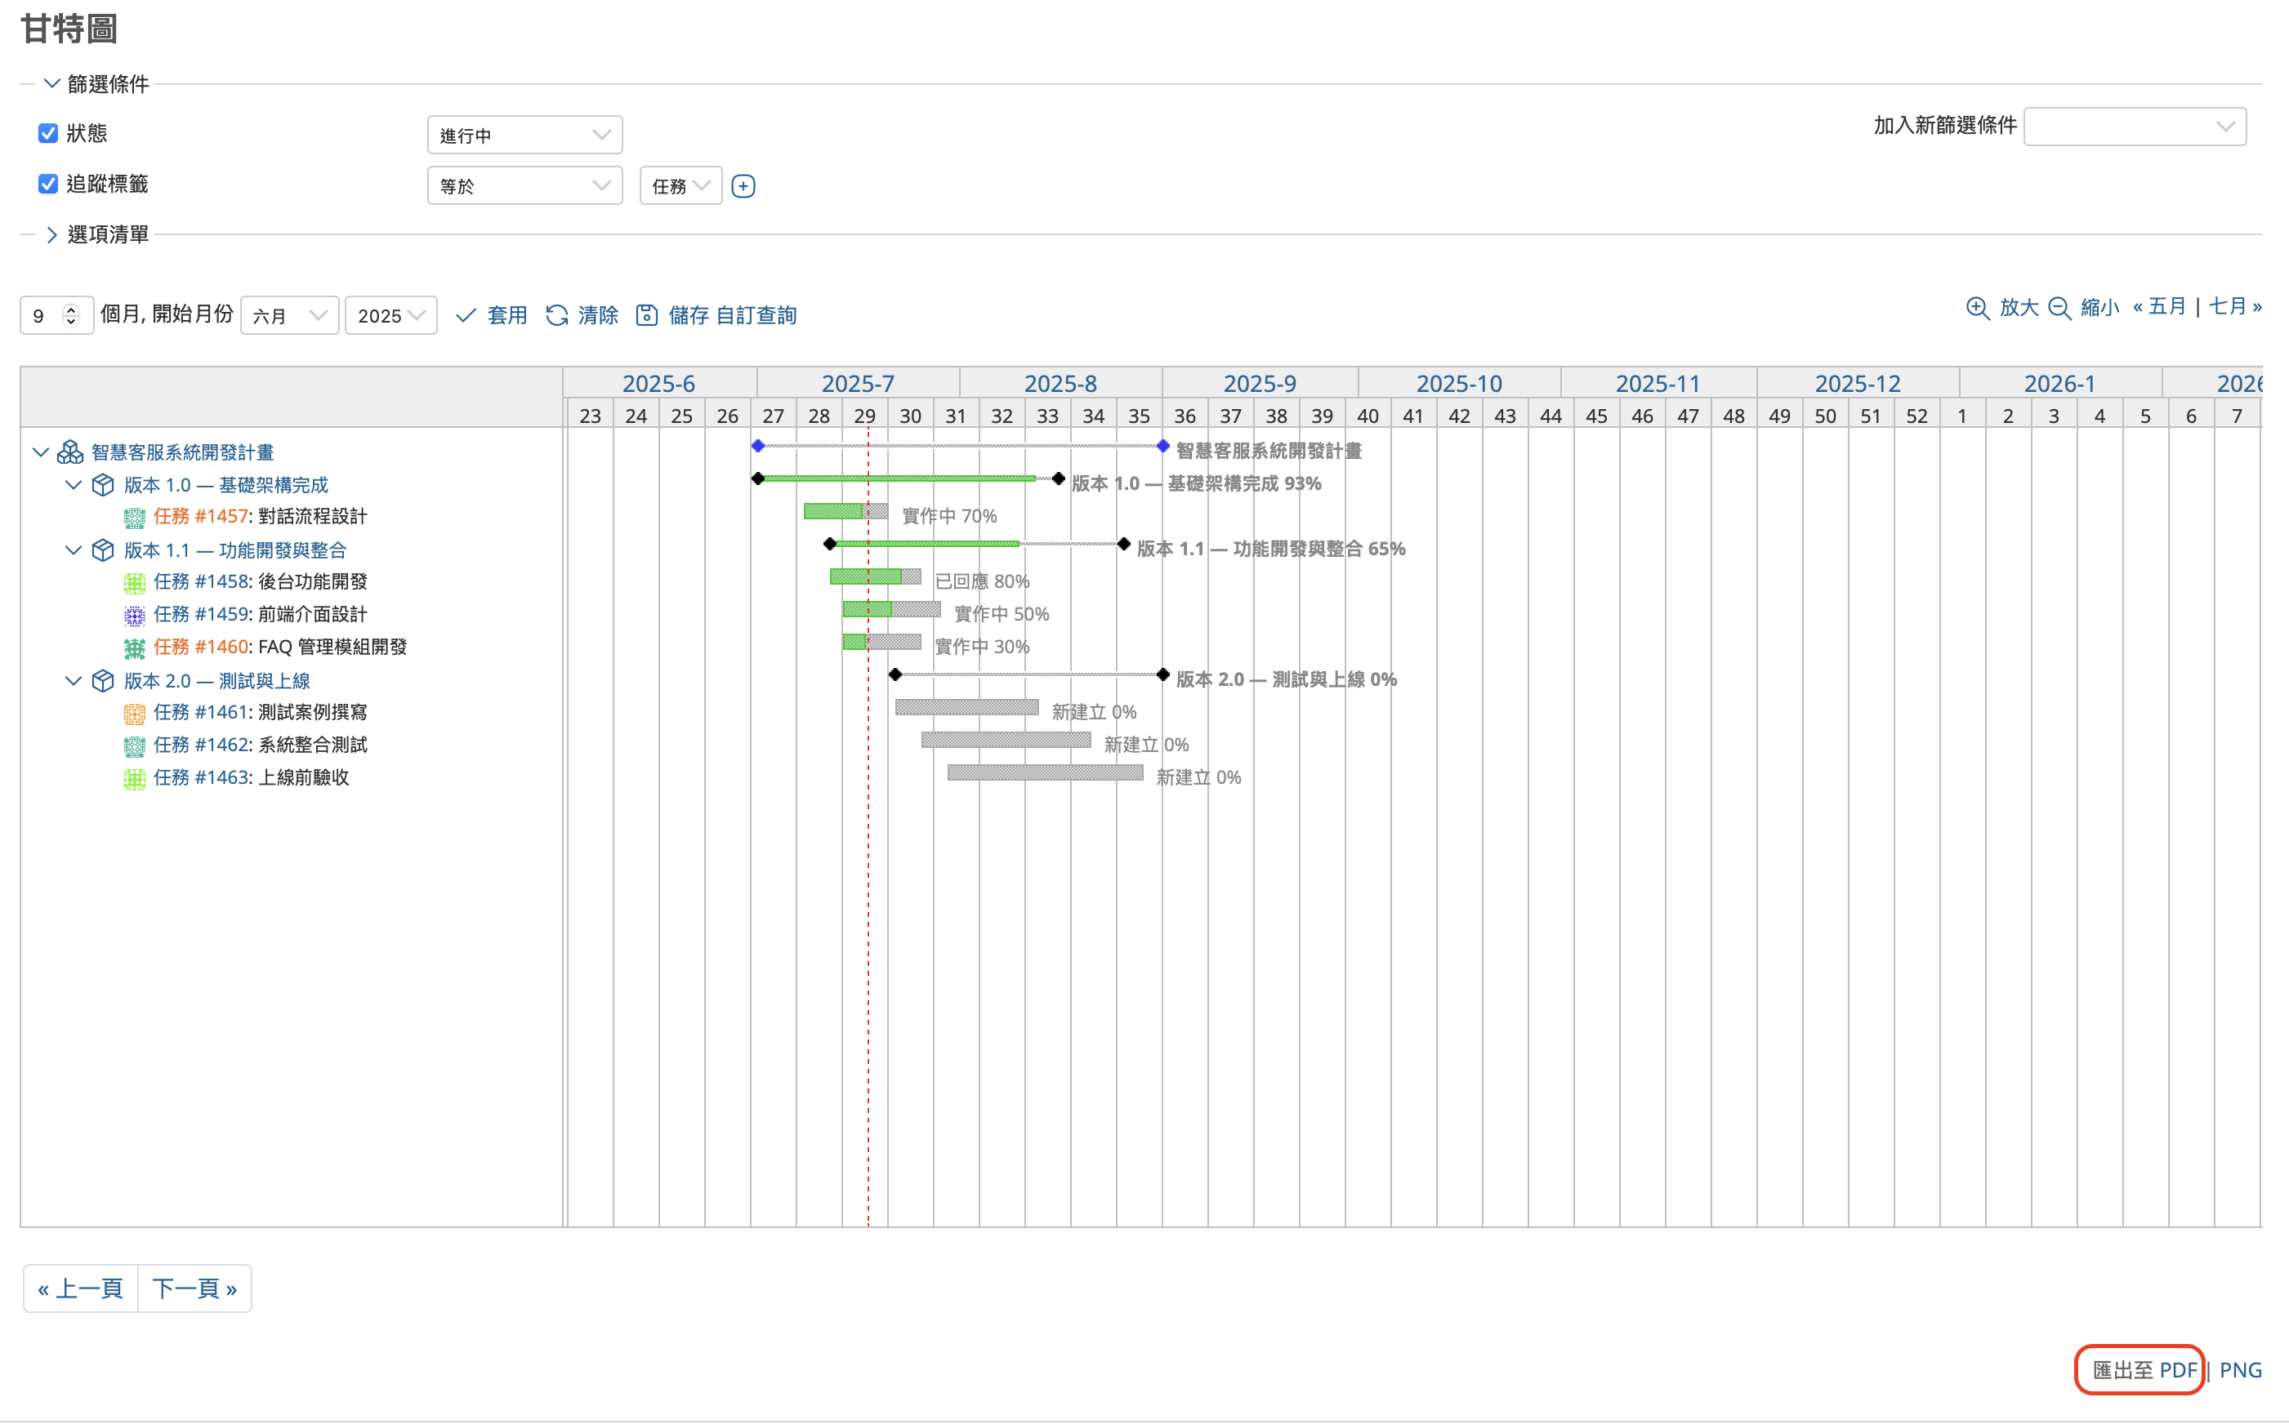Open the 2025 year dropdown
The width and height of the screenshot is (2289, 1424).
point(391,315)
